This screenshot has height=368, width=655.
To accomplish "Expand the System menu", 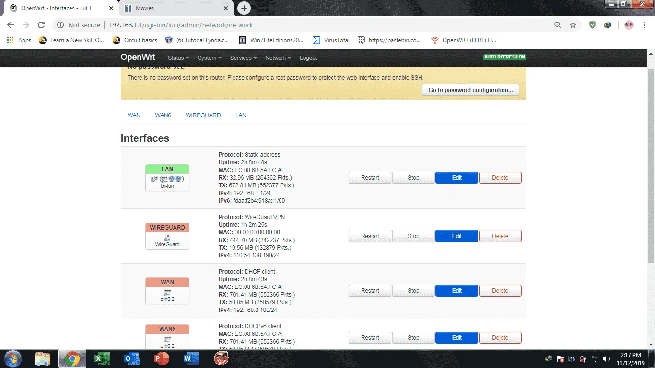I will (210, 58).
